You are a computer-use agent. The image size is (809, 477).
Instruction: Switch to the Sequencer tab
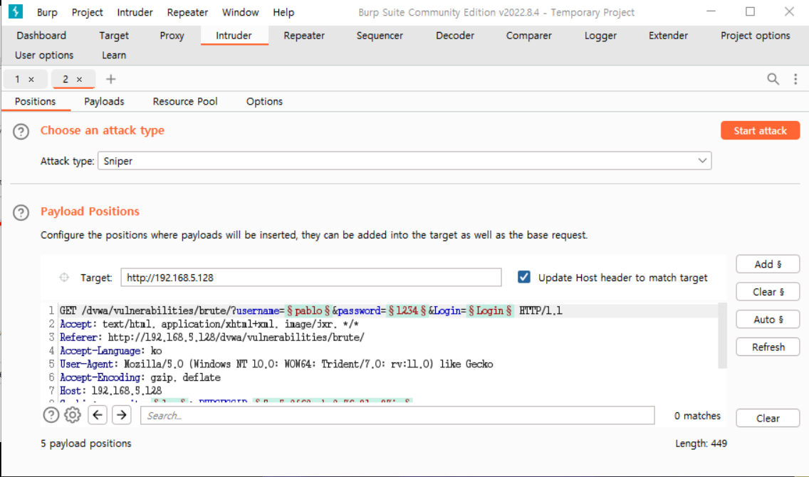click(x=380, y=36)
